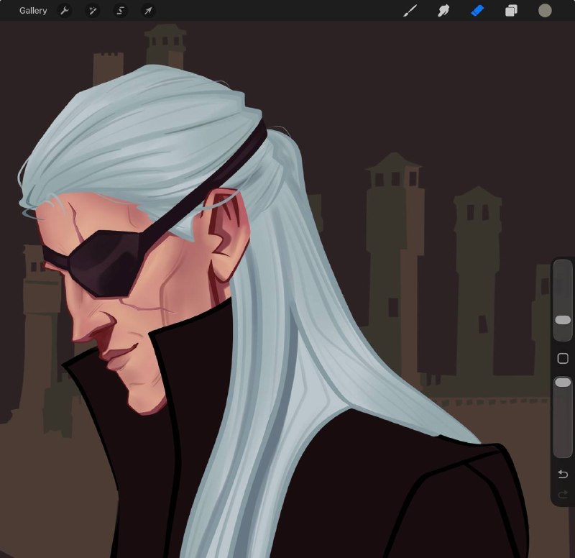Activate the Selection tool
The image size is (575, 558).
120,11
